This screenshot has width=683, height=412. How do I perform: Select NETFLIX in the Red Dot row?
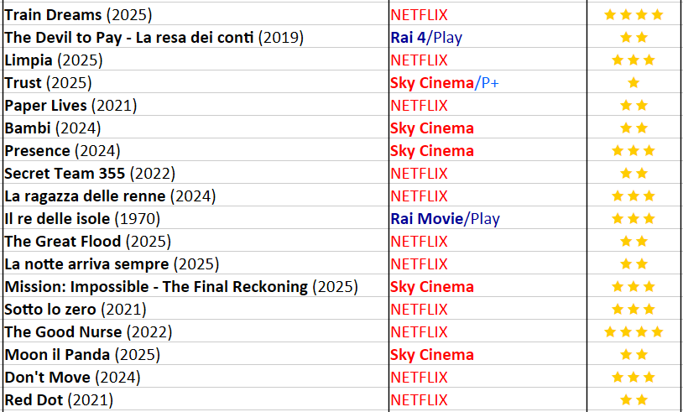(419, 399)
